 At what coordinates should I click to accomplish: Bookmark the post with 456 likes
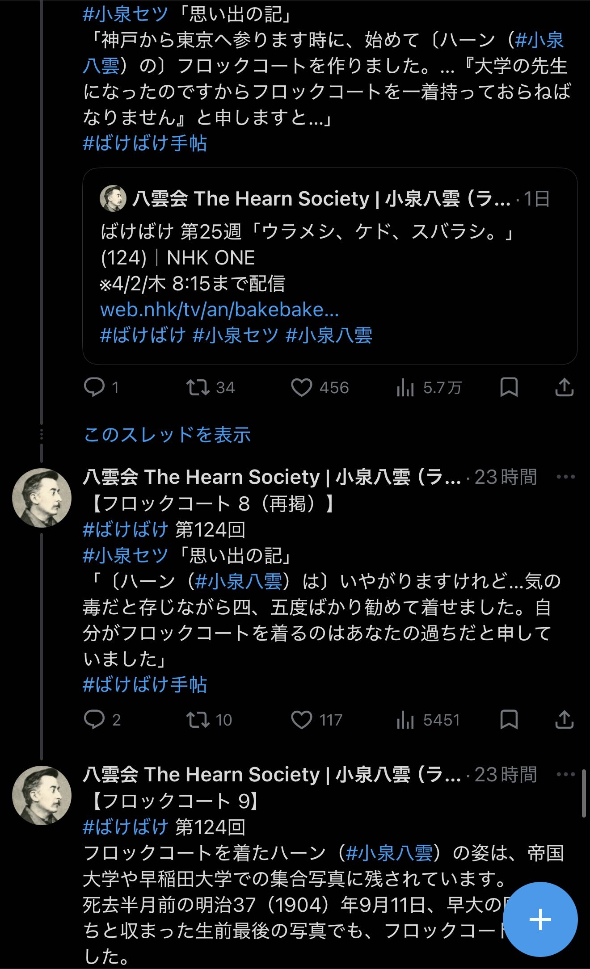(509, 387)
